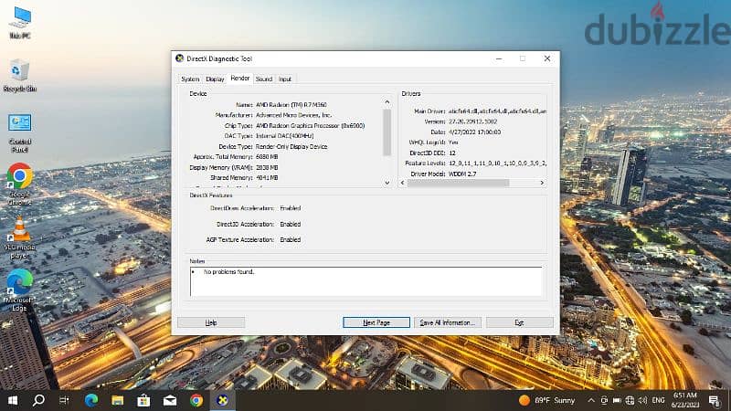Screen dimensions: 731x411
Task: Select the Direct3D Acceleration Enabled value
Action: (x=290, y=224)
